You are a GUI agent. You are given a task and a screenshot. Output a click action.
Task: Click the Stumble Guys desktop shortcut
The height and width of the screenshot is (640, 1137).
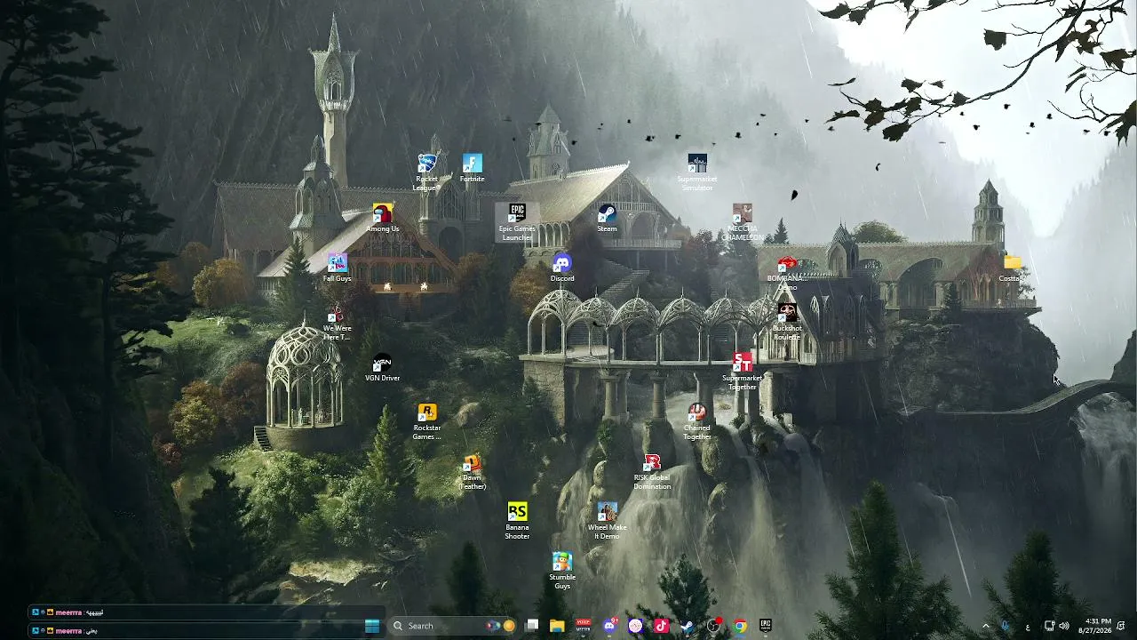click(x=562, y=570)
